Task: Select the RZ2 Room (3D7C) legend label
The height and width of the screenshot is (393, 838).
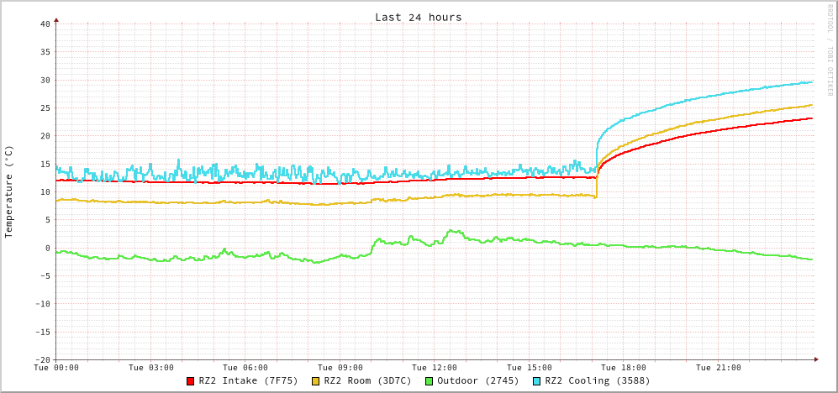Action: click(367, 381)
